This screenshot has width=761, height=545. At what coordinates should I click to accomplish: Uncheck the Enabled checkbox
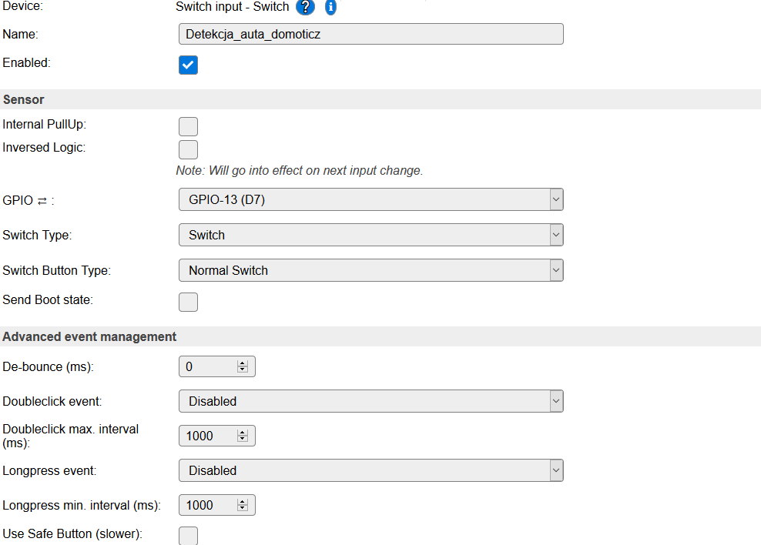pyautogui.click(x=188, y=65)
